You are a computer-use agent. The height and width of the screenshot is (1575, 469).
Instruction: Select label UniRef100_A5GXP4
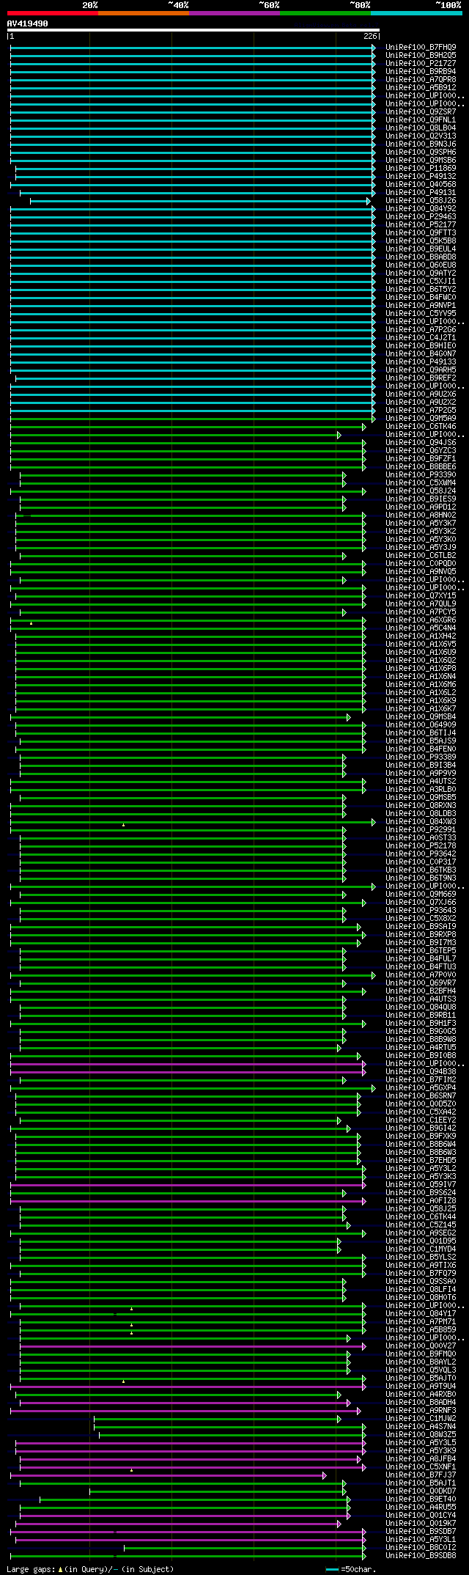421,1087
